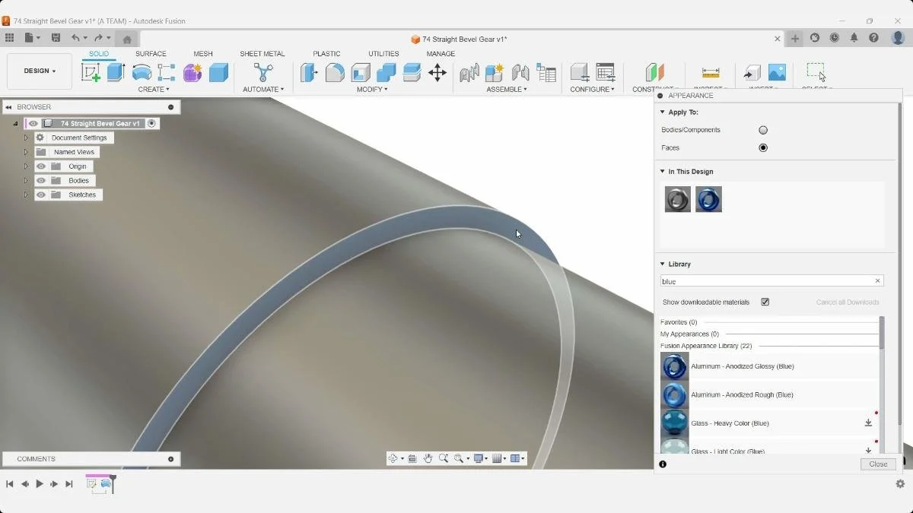This screenshot has width=913, height=513.
Task: Open the CONFIGURE dropdown menu
Action: pos(593,89)
